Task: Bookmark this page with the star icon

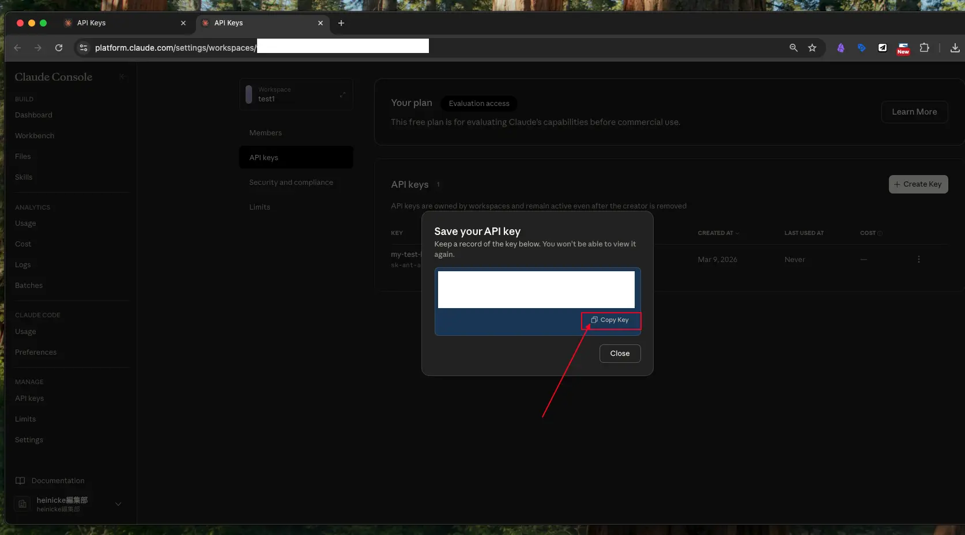Action: 812,48
